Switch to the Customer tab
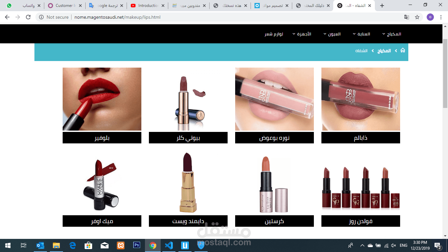448x252 pixels. (64, 6)
